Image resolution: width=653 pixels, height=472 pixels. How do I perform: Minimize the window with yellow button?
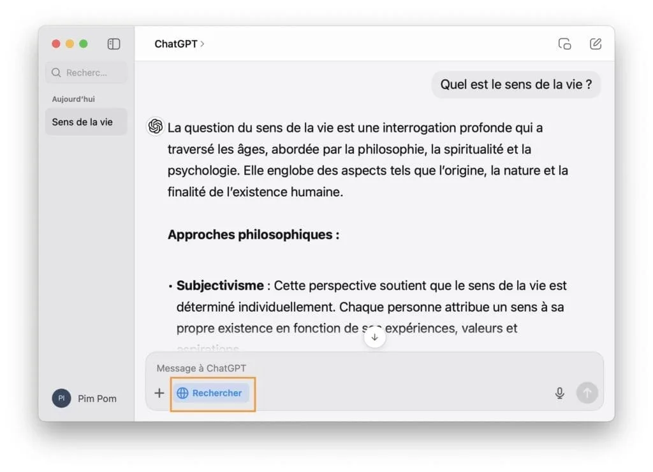pyautogui.click(x=70, y=44)
